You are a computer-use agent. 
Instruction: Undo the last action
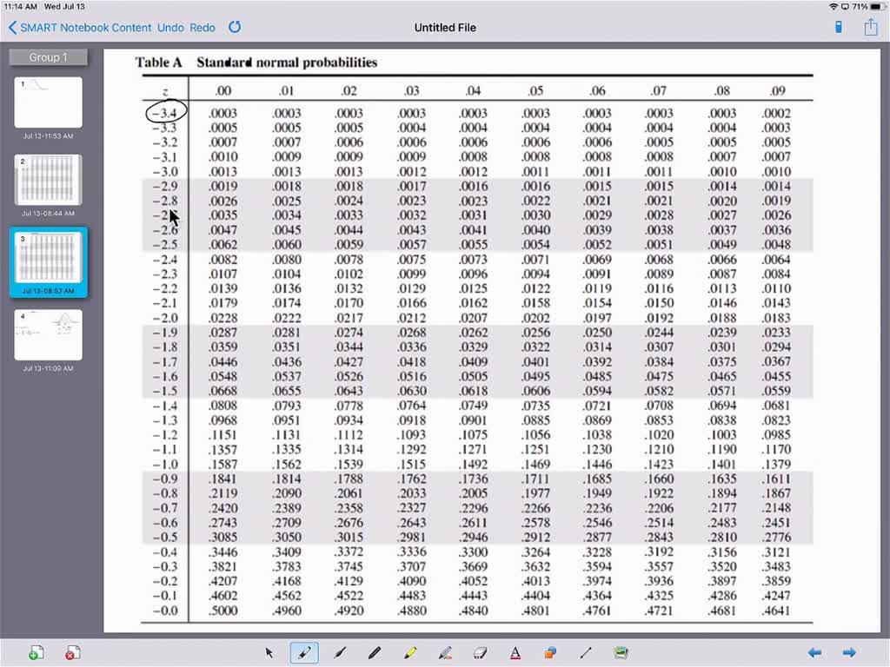click(170, 27)
